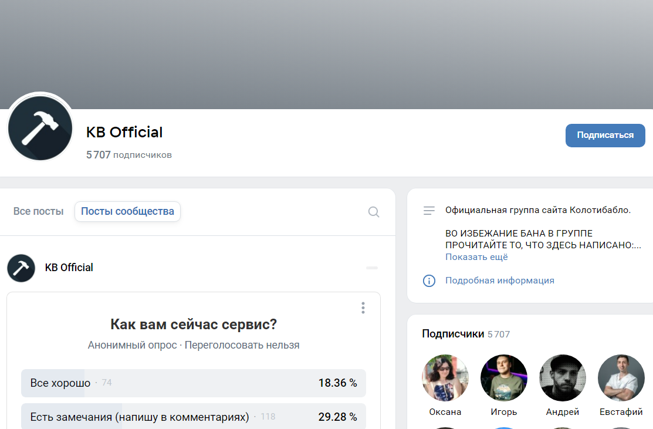Open the poll three-dots menu
The height and width of the screenshot is (429, 653).
(x=363, y=308)
